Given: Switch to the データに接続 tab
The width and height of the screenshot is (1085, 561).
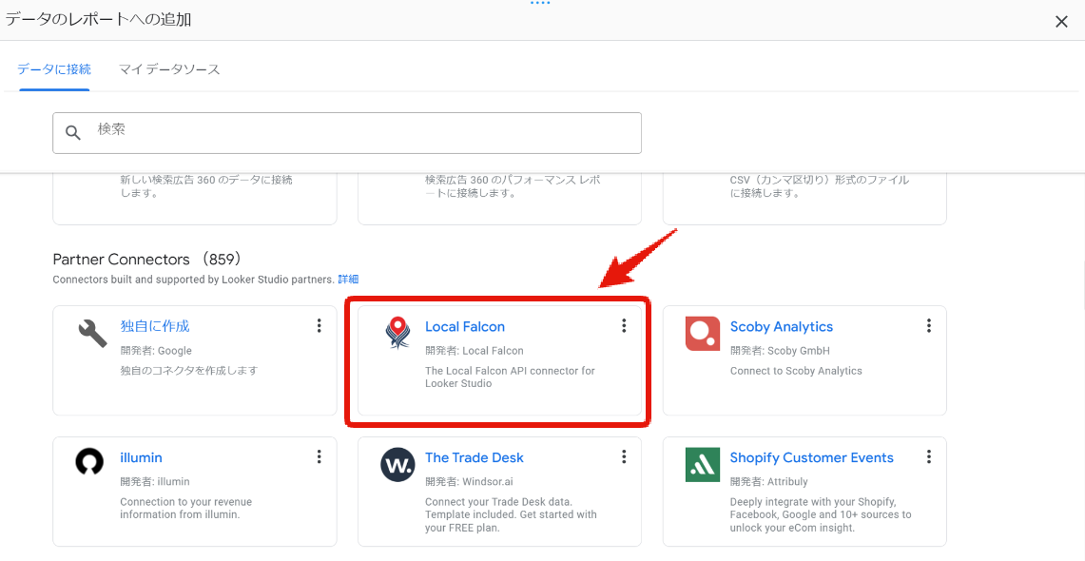Looking at the screenshot, I should [x=54, y=69].
